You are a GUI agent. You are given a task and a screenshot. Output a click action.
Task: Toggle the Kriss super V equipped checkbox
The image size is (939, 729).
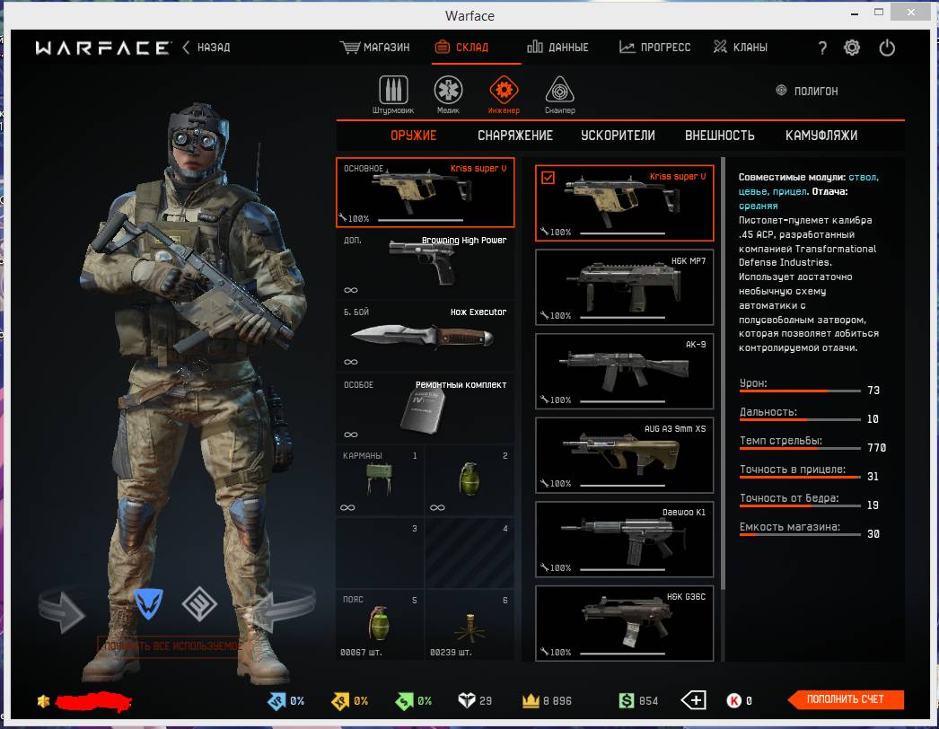tap(548, 177)
